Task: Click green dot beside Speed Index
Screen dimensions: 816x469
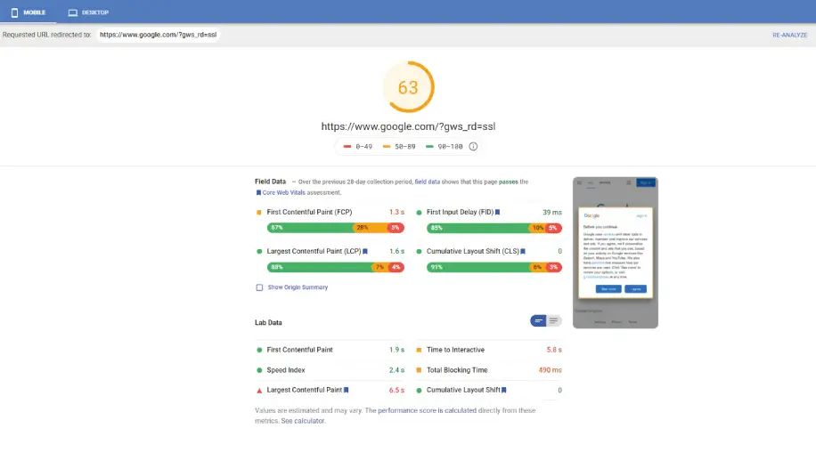Action: click(x=259, y=370)
